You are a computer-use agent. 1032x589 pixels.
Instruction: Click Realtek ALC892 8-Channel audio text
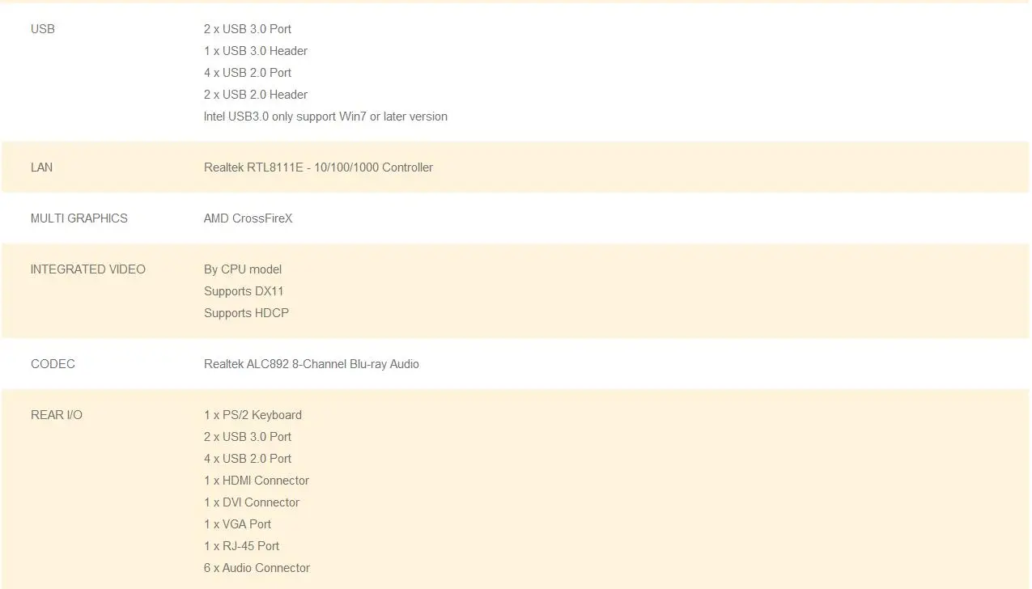312,364
